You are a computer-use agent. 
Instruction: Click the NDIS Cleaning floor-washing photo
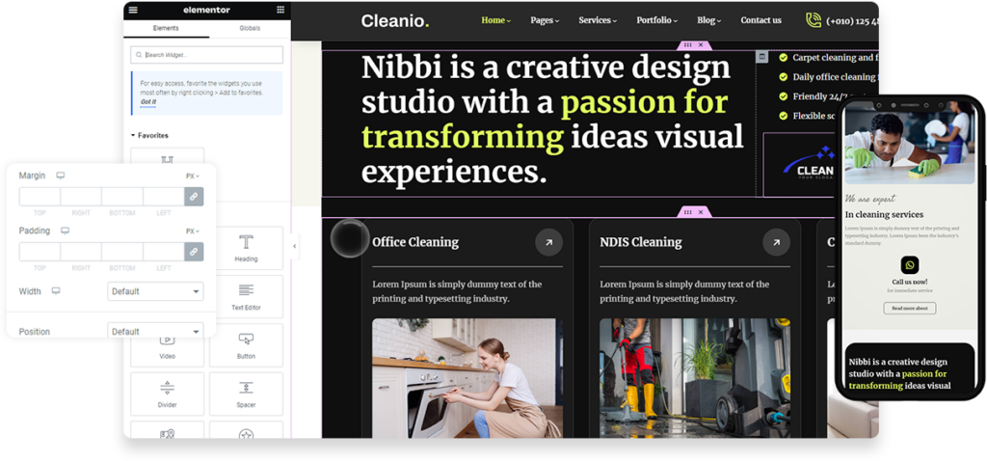click(695, 378)
